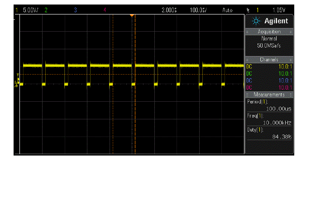Viewport: 311px width, 217px height.
Task: Select the green channel 2 DC row
Action: (x=269, y=73)
